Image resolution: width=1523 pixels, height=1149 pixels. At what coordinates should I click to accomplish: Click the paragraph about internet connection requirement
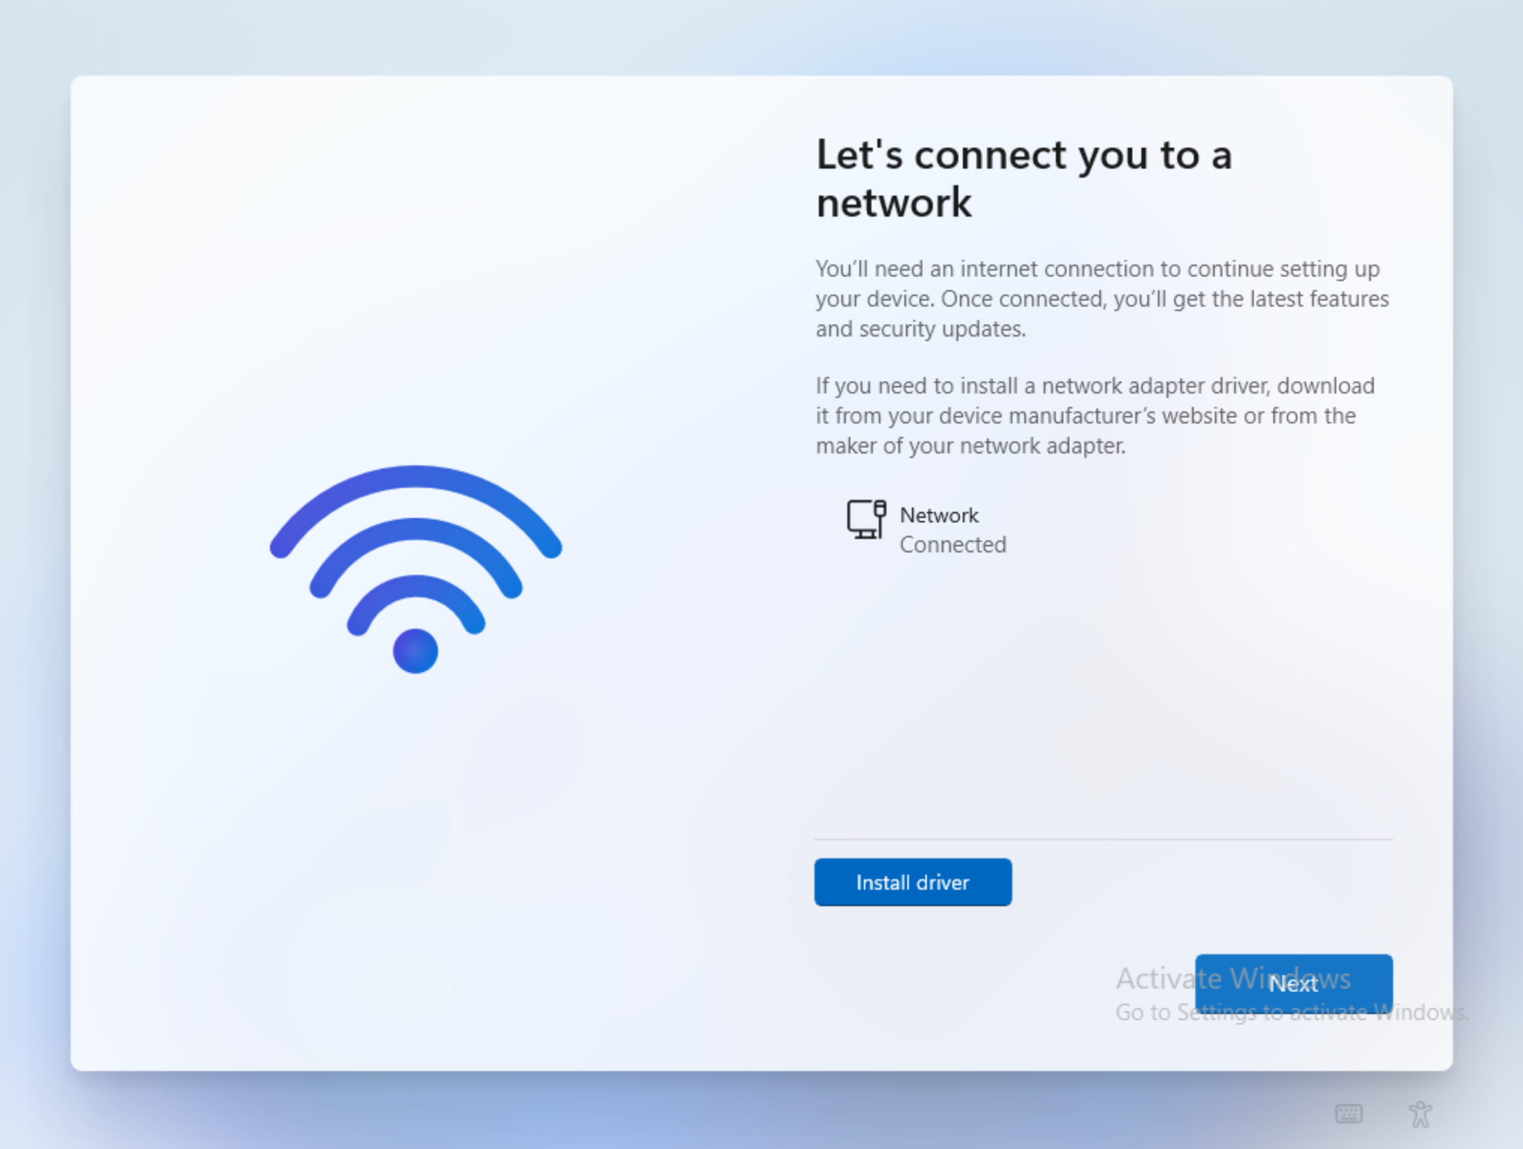pyautogui.click(x=1102, y=298)
